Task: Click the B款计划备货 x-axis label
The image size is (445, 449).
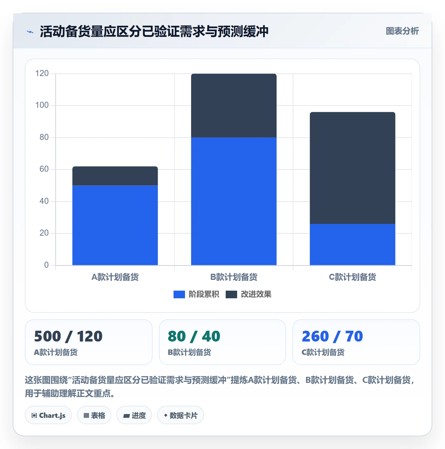Action: [234, 277]
